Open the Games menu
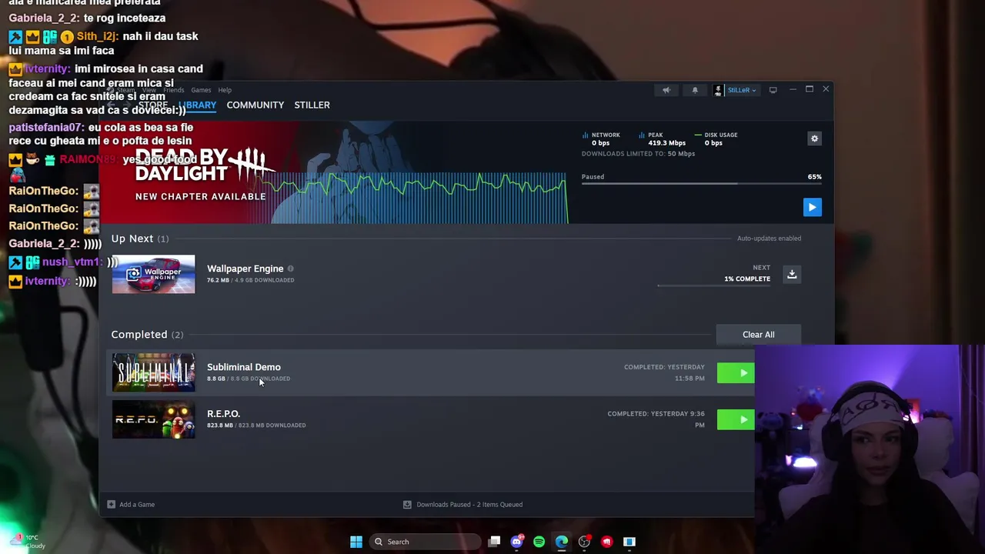The image size is (985, 554). click(x=201, y=90)
